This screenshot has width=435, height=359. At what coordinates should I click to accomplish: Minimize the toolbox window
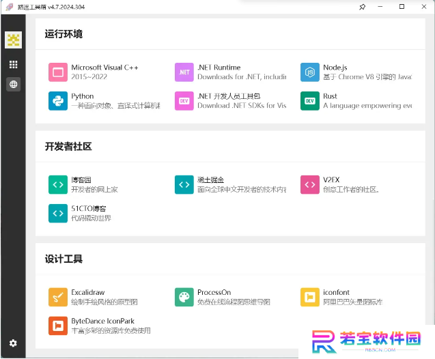(380, 7)
